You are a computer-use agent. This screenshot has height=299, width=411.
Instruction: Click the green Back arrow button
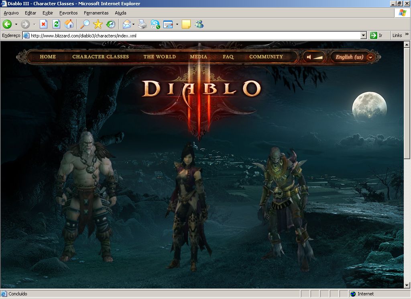click(x=7, y=25)
